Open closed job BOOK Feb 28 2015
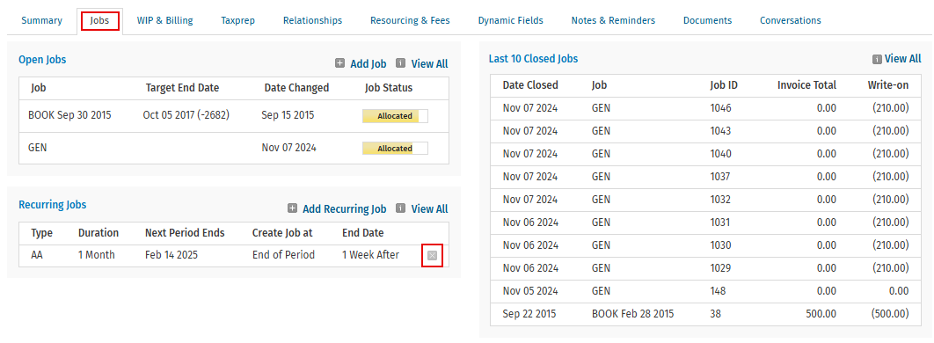The height and width of the screenshot is (343, 934). (x=632, y=314)
